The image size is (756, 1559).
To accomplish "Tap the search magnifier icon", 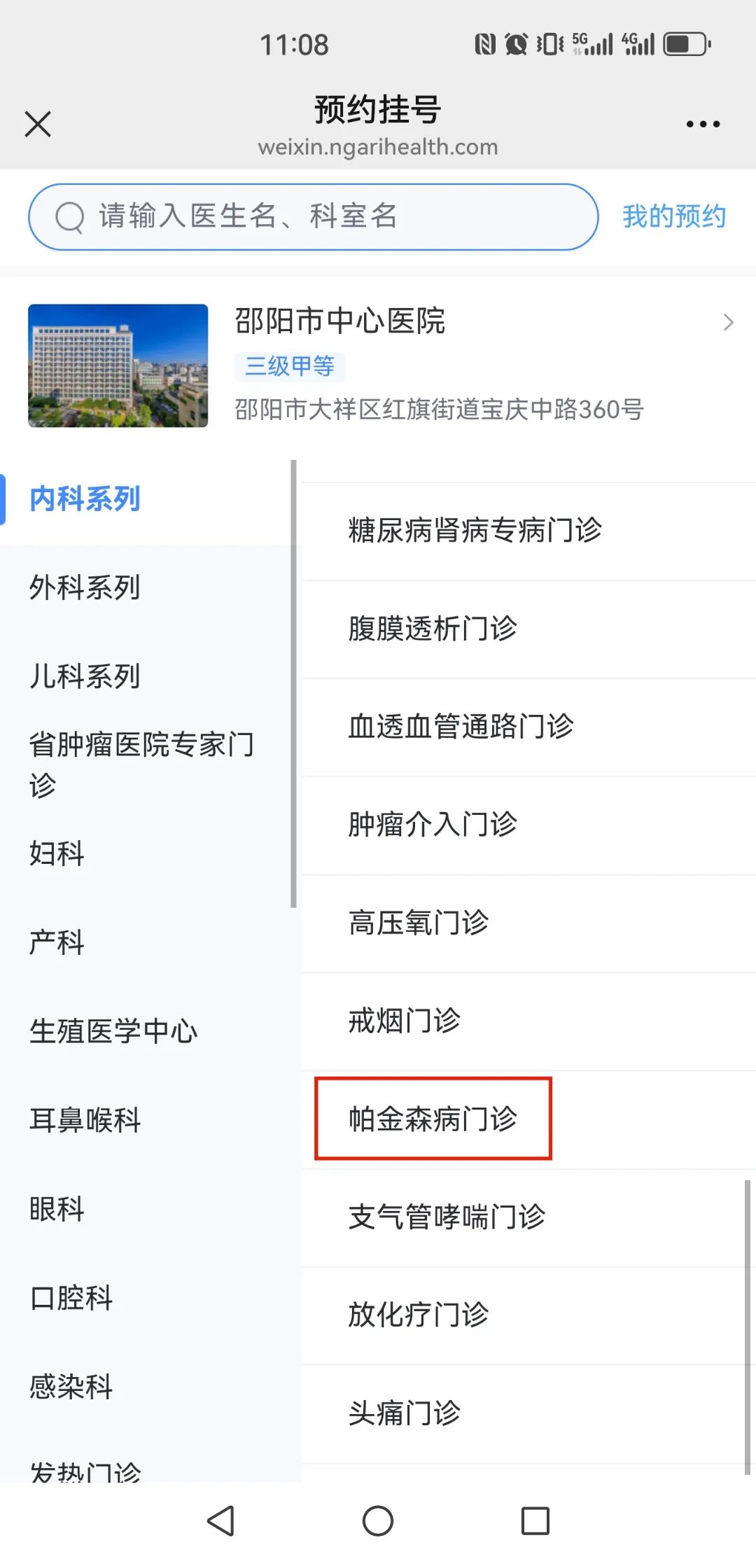I will (69, 217).
